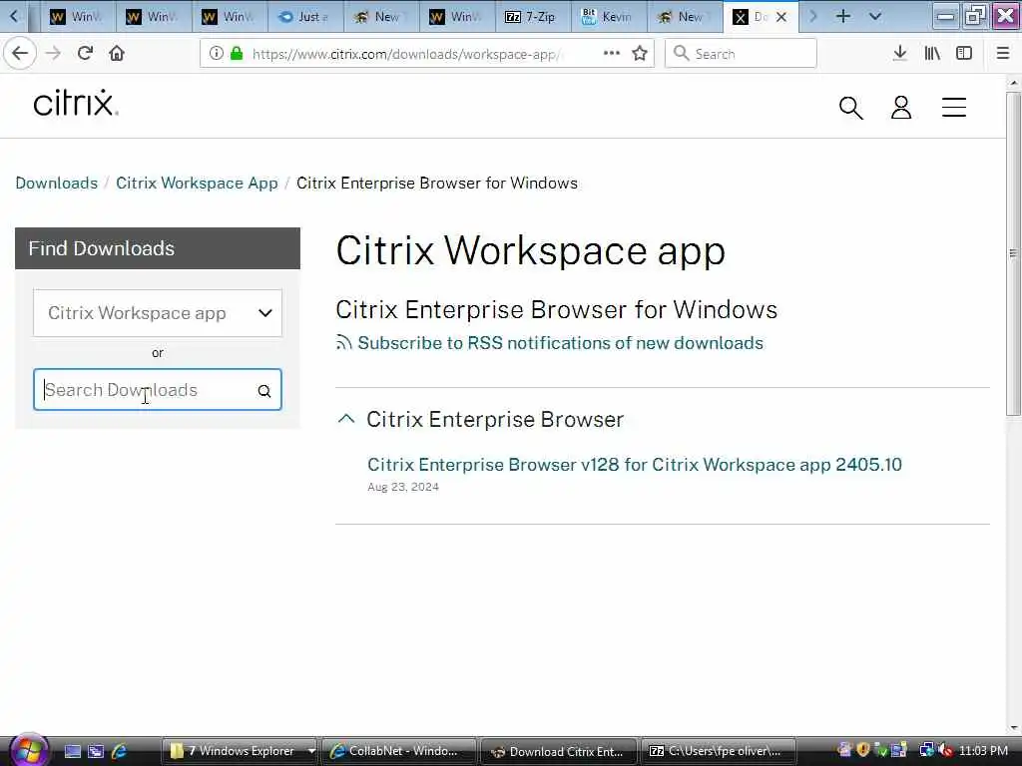This screenshot has height=766, width=1022.
Task: Open the Download Citrix Ent taskbar button
Action: (559, 751)
